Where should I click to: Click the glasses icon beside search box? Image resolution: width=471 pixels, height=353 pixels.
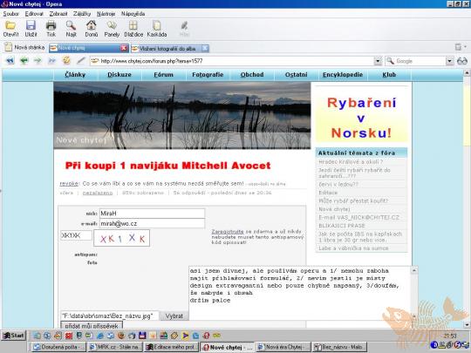(462, 61)
